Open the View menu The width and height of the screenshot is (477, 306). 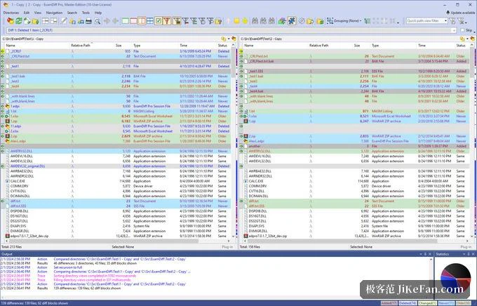click(x=38, y=13)
